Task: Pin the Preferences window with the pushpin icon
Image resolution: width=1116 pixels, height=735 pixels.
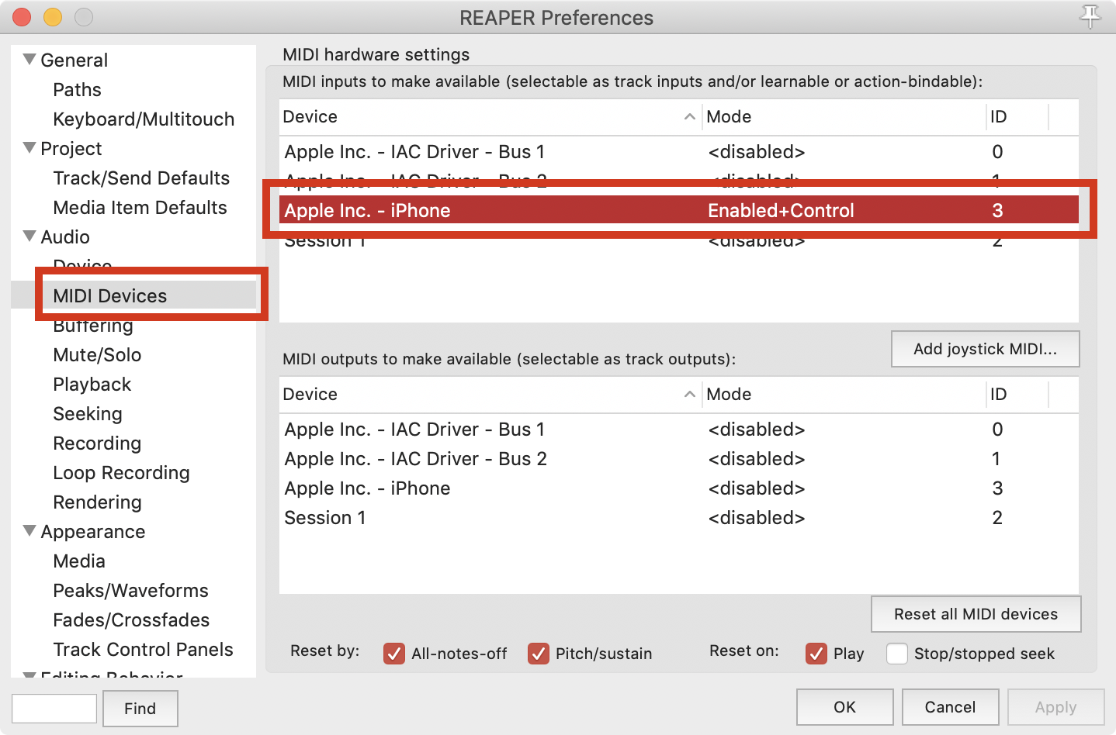Action: (1090, 16)
